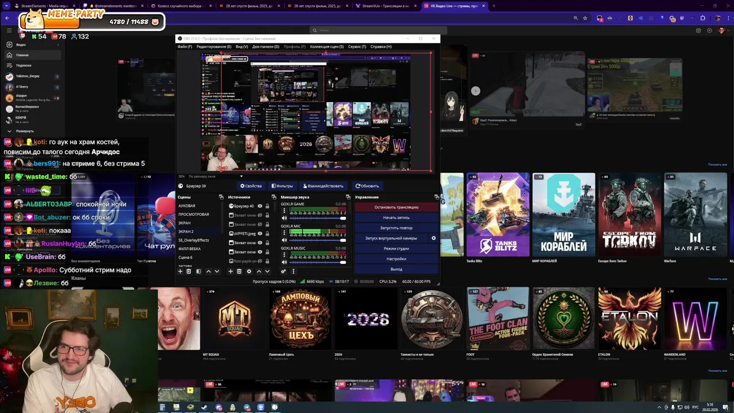Open OBS Вид menu

pyautogui.click(x=241, y=46)
